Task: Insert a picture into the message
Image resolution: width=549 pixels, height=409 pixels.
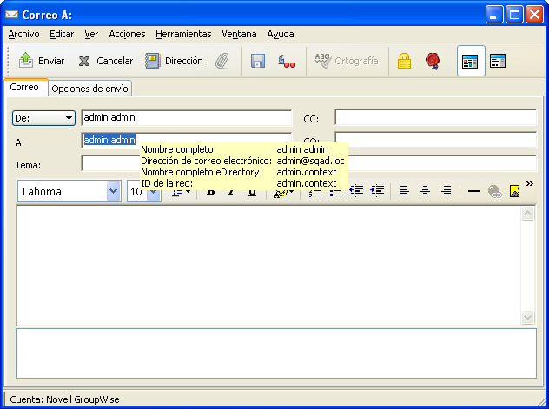Action: point(514,191)
